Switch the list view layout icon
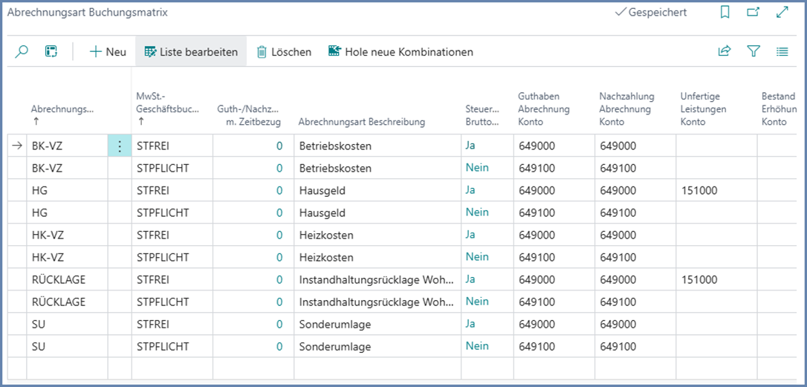Screen dimensions: 807x387 pos(782,51)
